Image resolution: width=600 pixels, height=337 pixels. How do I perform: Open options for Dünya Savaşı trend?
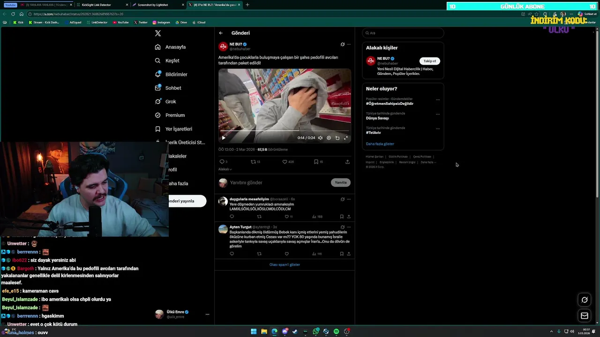pyautogui.click(x=438, y=114)
